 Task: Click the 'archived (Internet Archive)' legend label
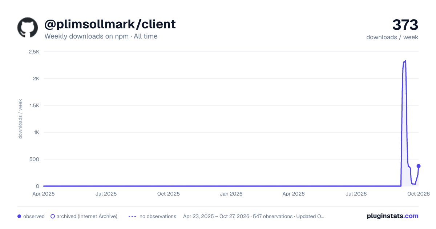(87, 216)
